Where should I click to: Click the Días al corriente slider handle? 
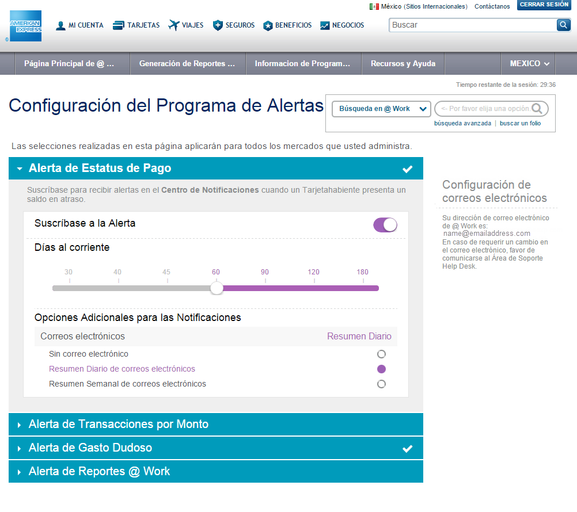pyautogui.click(x=217, y=288)
